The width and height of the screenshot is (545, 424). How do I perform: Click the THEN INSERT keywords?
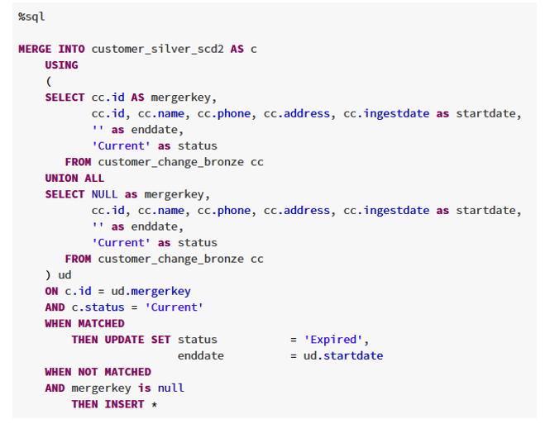coord(108,404)
